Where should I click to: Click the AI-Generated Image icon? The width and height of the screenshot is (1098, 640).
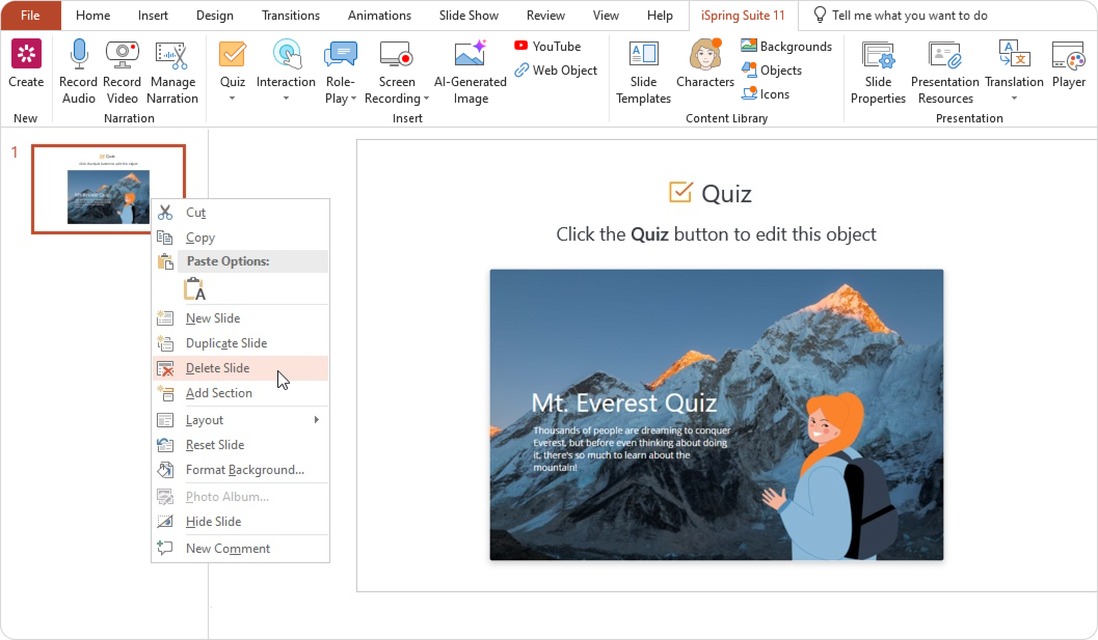470,54
